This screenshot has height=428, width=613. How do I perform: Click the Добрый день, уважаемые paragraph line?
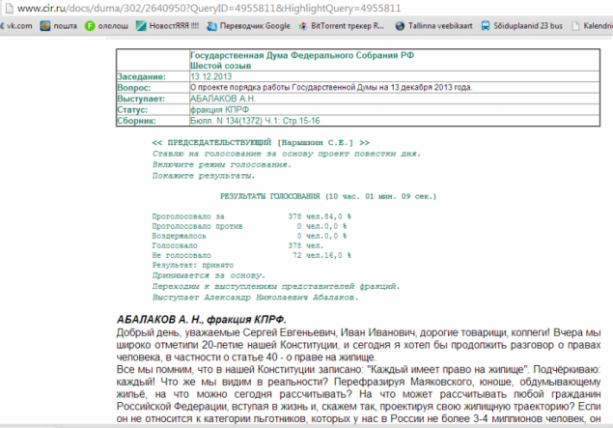358,332
